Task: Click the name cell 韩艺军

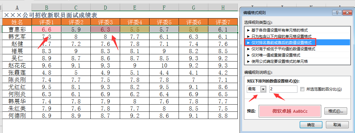Action: click(x=17, y=36)
